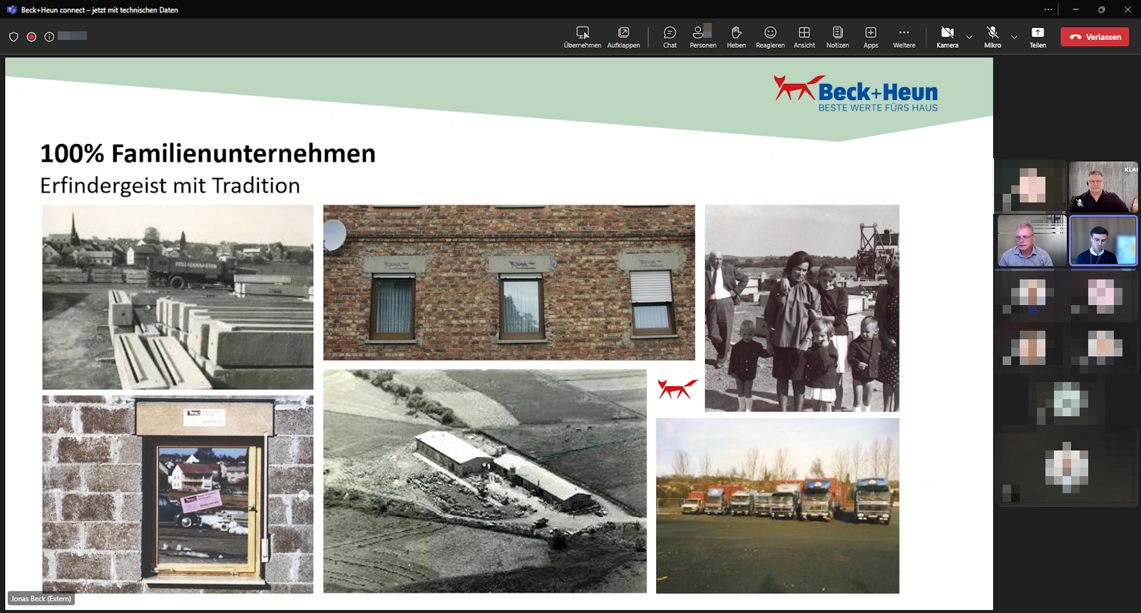Open the Weitere more actions menu

coord(904,37)
